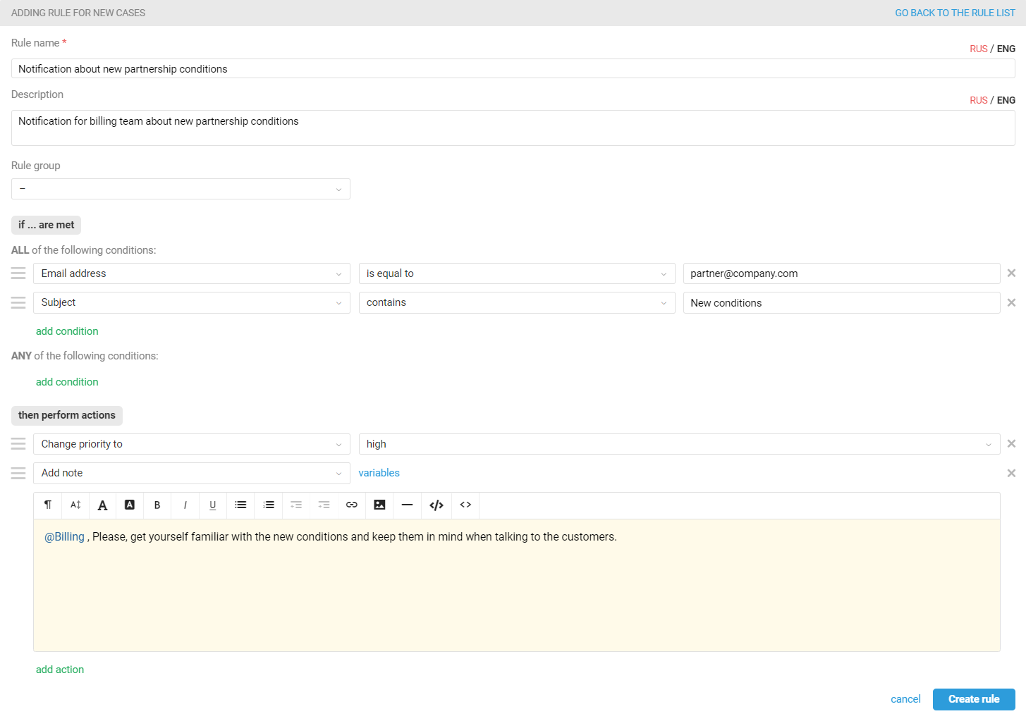Create an unordered bullet list
The width and height of the screenshot is (1026, 721).
pos(240,505)
